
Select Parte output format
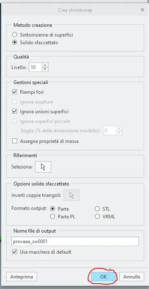(x=53, y=209)
